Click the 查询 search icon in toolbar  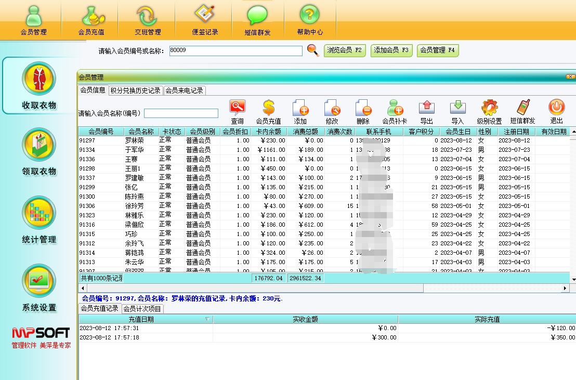click(x=237, y=108)
